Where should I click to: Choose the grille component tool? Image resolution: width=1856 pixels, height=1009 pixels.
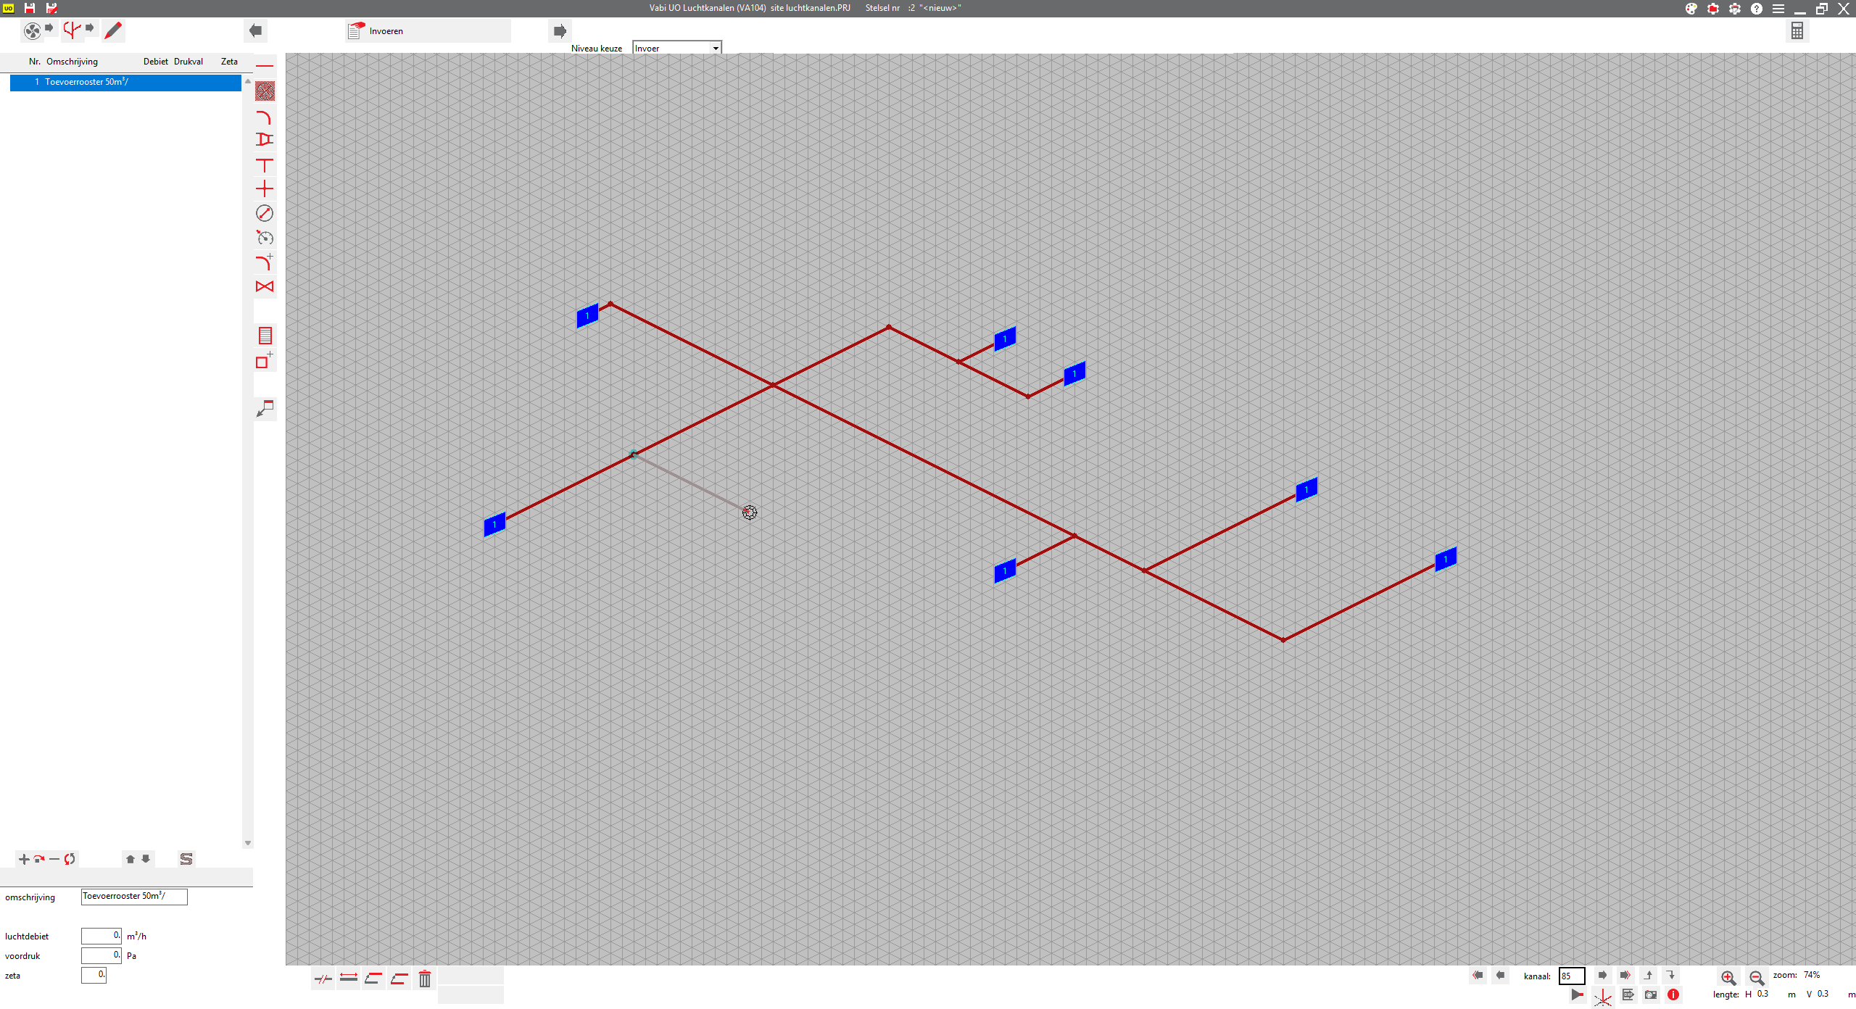pyautogui.click(x=265, y=336)
